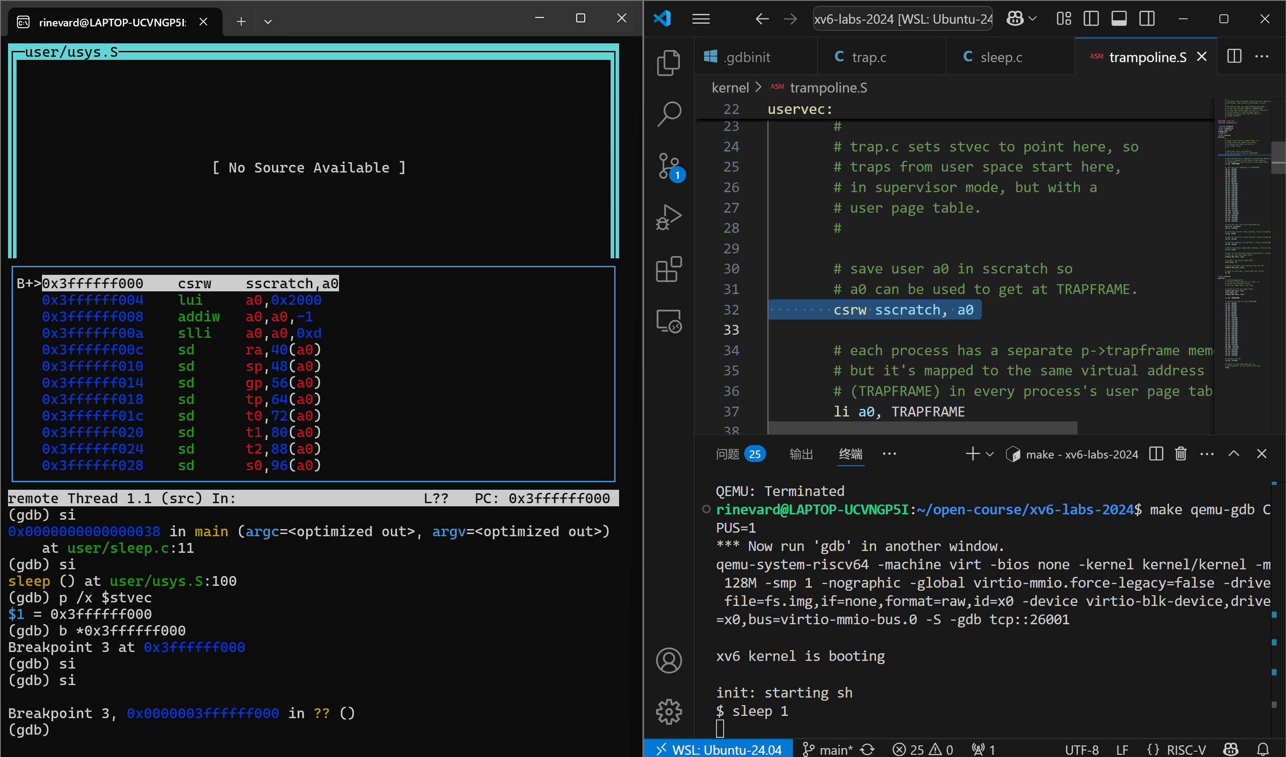Switch to the 输出 panel tab
Image resolution: width=1286 pixels, height=757 pixels.
(x=801, y=454)
